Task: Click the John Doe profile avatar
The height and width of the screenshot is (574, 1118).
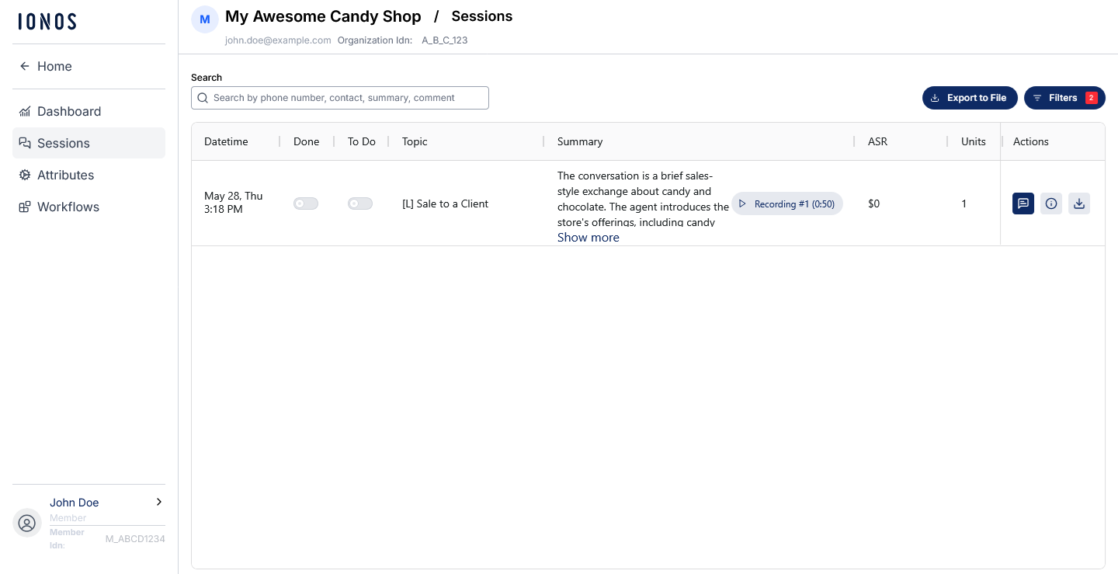Action: (x=27, y=523)
